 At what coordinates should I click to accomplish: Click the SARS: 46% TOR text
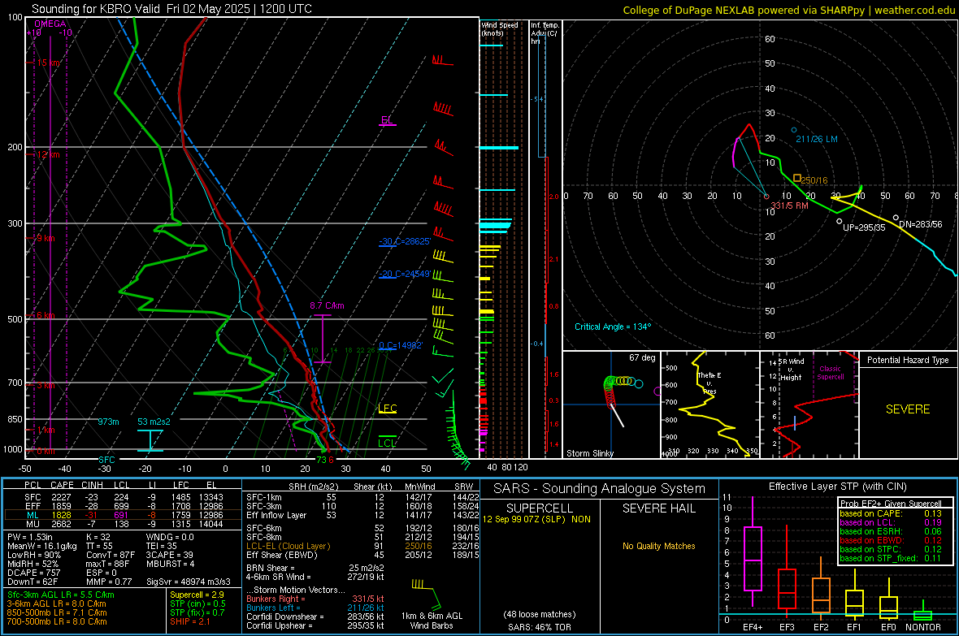click(539, 627)
